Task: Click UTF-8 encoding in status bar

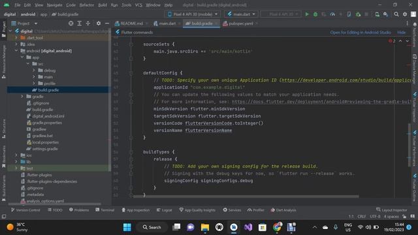Action: pos(375,216)
